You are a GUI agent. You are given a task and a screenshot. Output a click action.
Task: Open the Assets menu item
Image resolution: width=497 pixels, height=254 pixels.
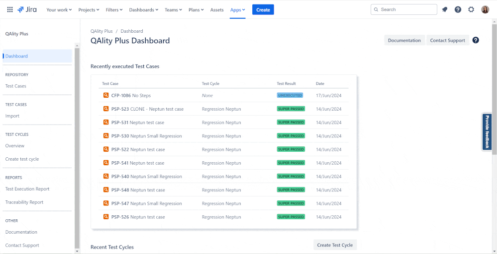point(217,10)
